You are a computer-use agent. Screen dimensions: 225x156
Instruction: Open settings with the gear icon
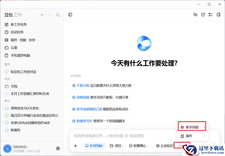[58, 148]
